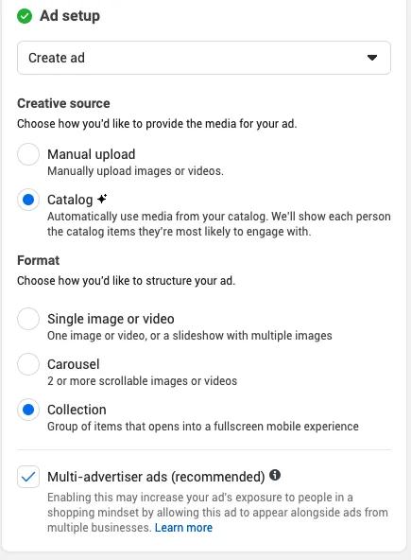Click 'Enabling this may increase your ad's exposure' text
The width and height of the screenshot is (411, 560).
coord(217,512)
